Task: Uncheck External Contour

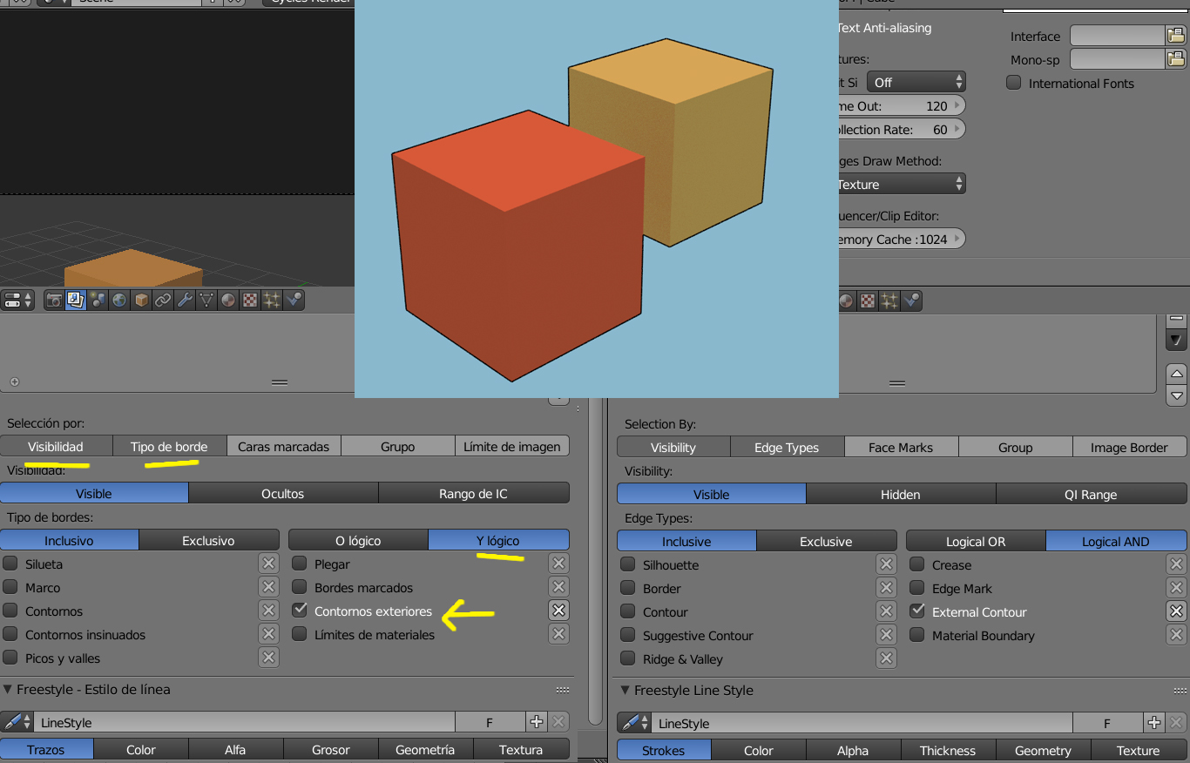Action: 917,611
